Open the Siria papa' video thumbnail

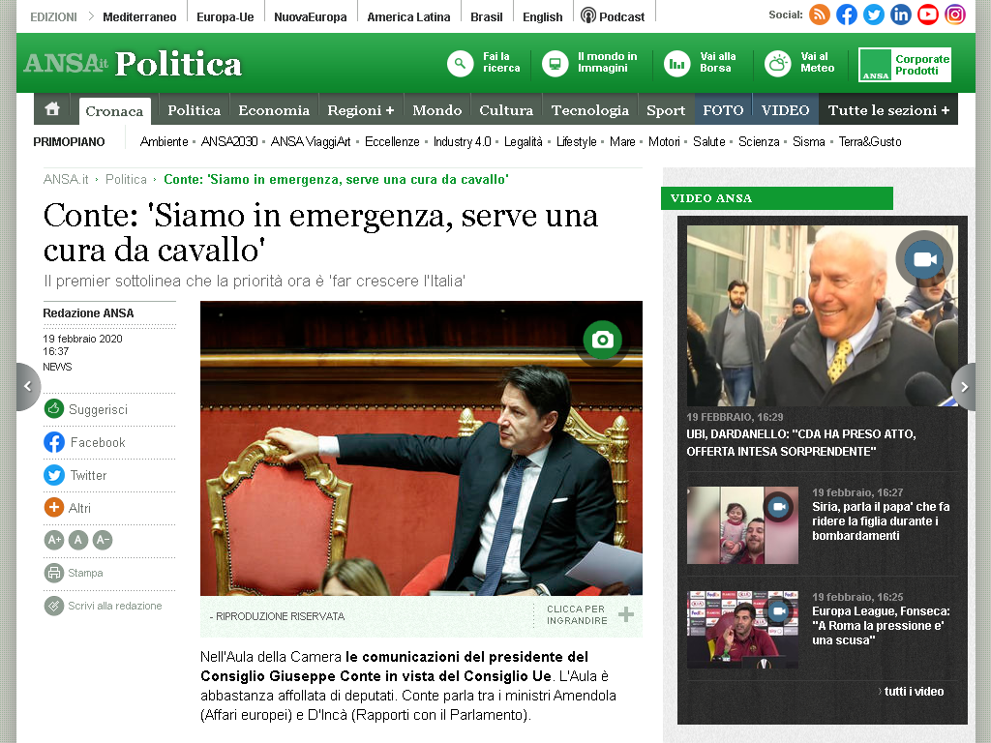742,525
